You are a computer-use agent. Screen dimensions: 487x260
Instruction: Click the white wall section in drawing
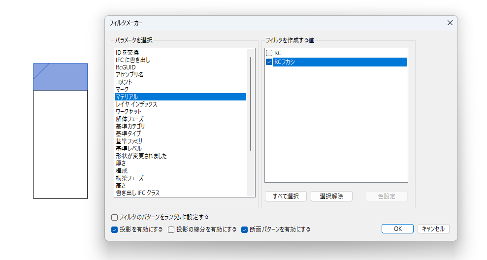[x=60, y=144]
